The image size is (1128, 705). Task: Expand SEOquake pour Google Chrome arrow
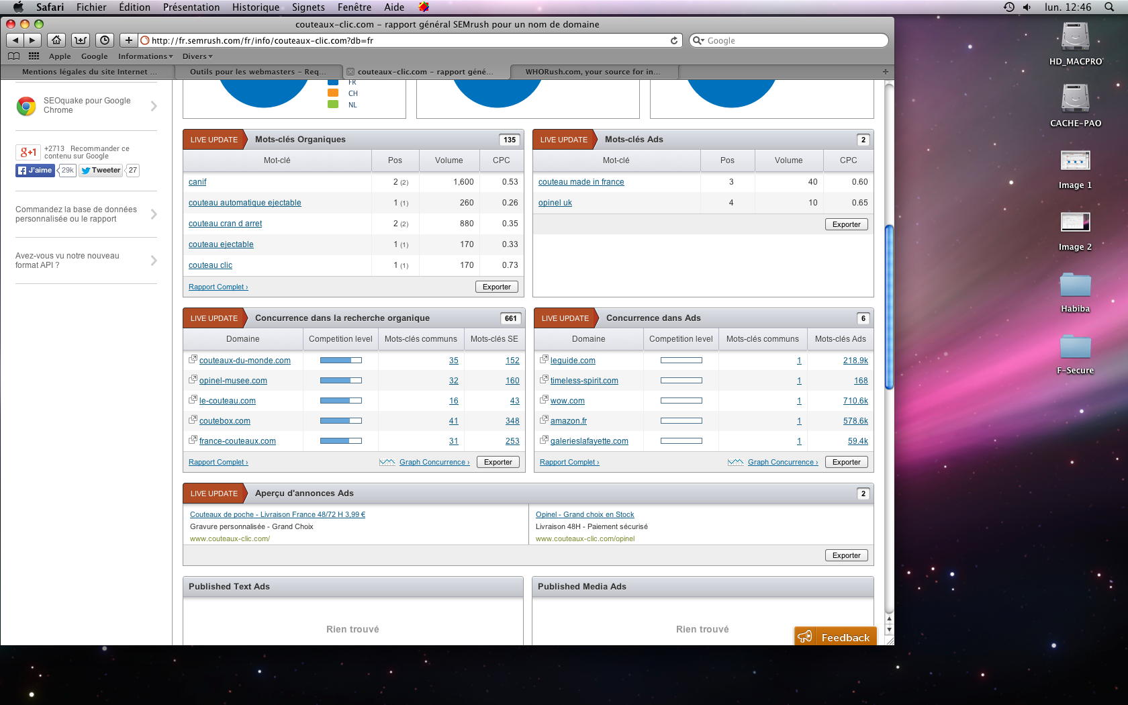pos(154,106)
